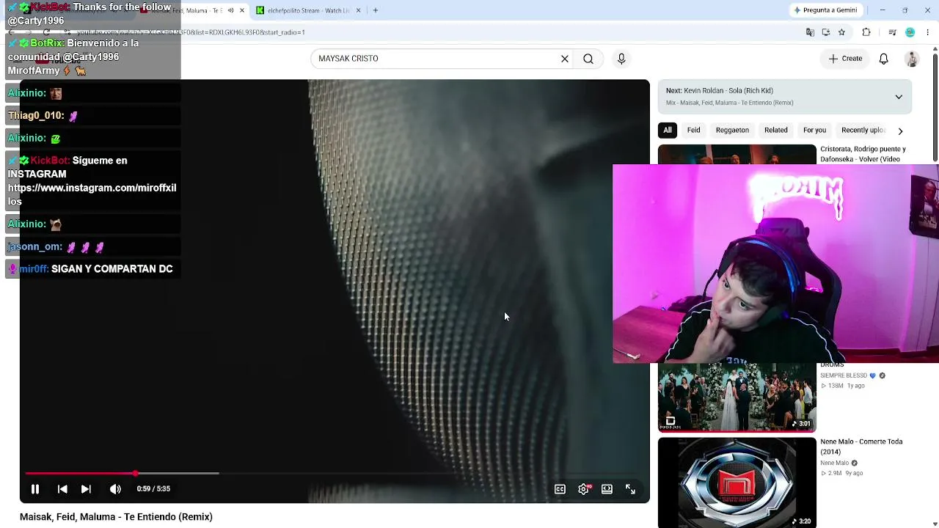Skip to next video in player
Viewport: 939px width, 528px height.
point(86,489)
